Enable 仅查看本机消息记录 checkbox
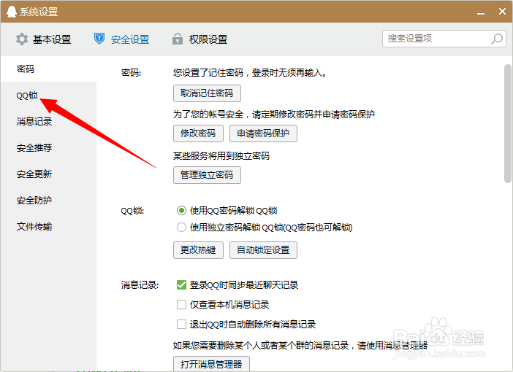Screen dimensions: 513x372 click(x=181, y=304)
